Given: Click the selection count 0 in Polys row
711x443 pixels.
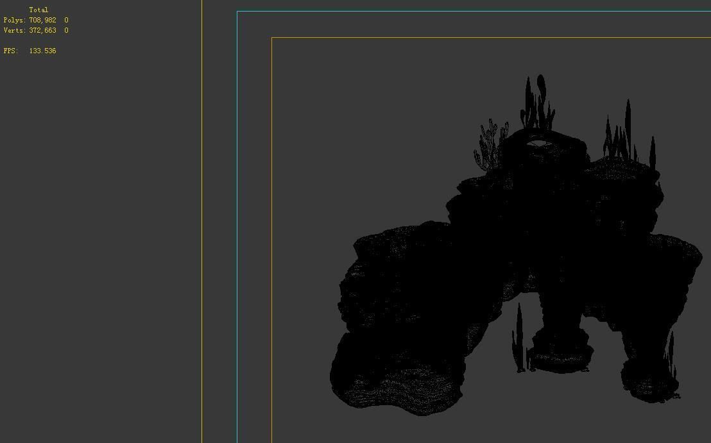Looking at the screenshot, I should pos(66,20).
